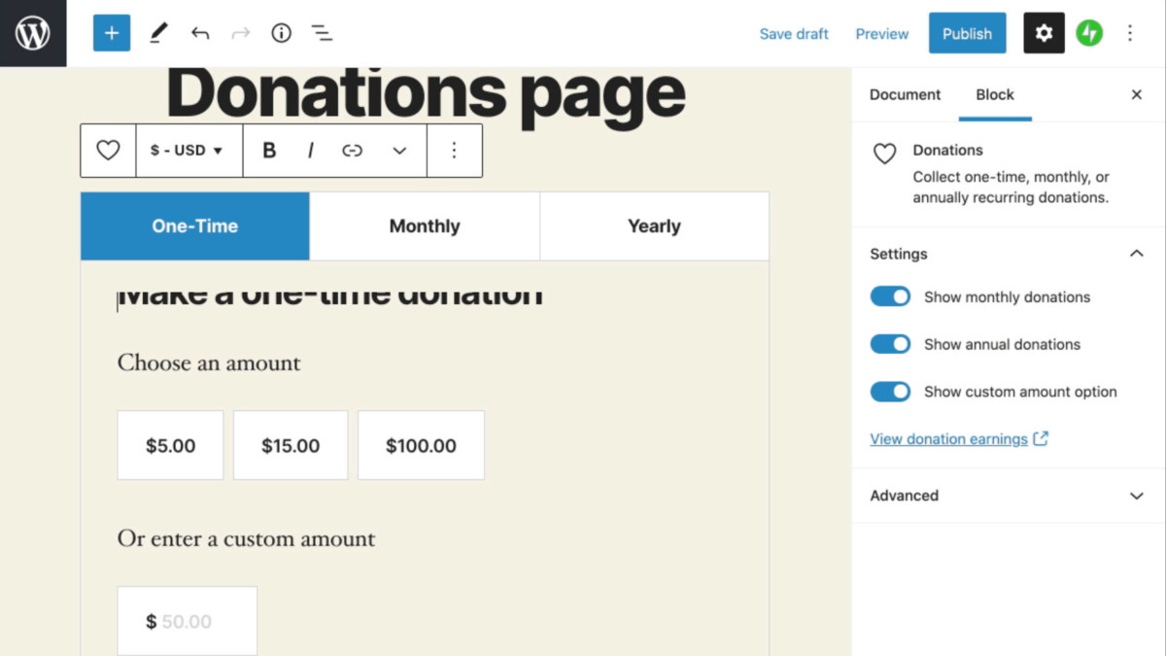Insert a link in block toolbar
The height and width of the screenshot is (656, 1166).
coord(352,151)
